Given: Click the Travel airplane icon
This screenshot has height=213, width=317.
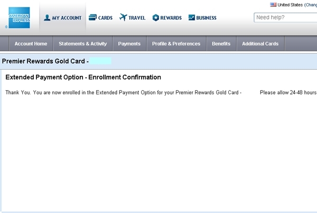Looking at the screenshot, I should [x=123, y=17].
